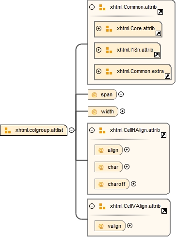Collapse the xhtml.CellHAlign.attrib group
Screen dimensions: 176x237
pyautogui.click(x=92, y=130)
